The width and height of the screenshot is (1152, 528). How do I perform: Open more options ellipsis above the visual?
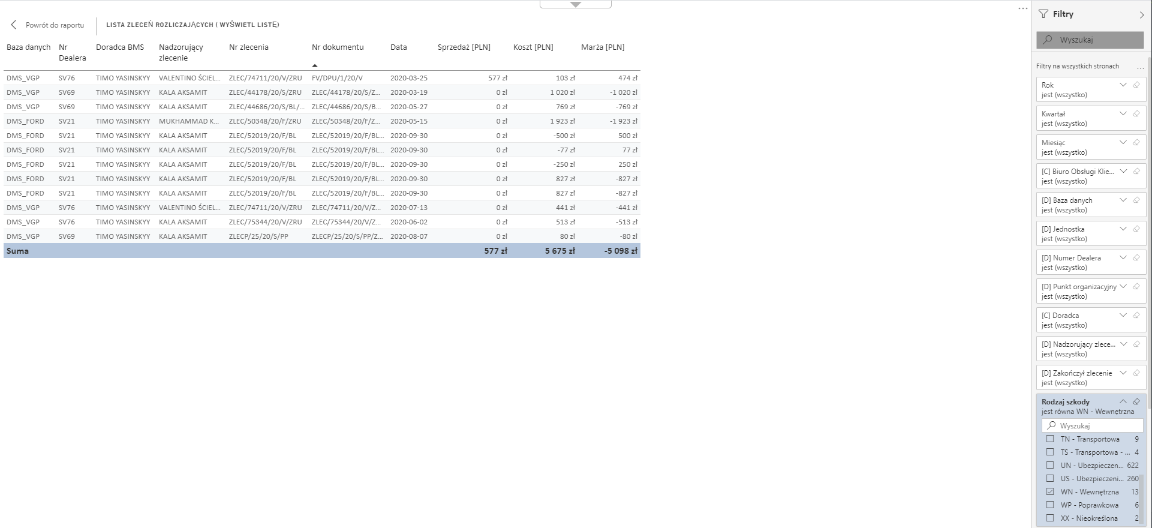(x=1023, y=8)
